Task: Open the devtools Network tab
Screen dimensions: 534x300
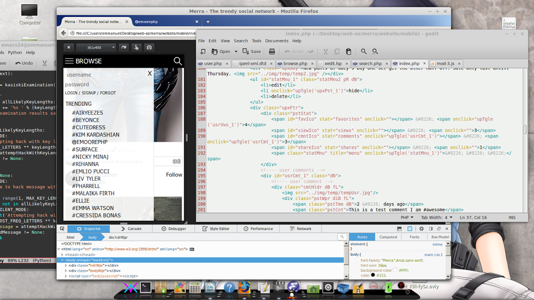Action: coord(301,228)
